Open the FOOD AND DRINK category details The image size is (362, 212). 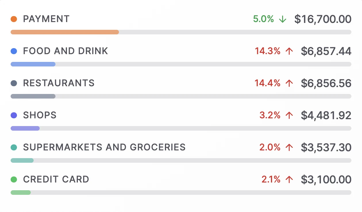pos(66,51)
